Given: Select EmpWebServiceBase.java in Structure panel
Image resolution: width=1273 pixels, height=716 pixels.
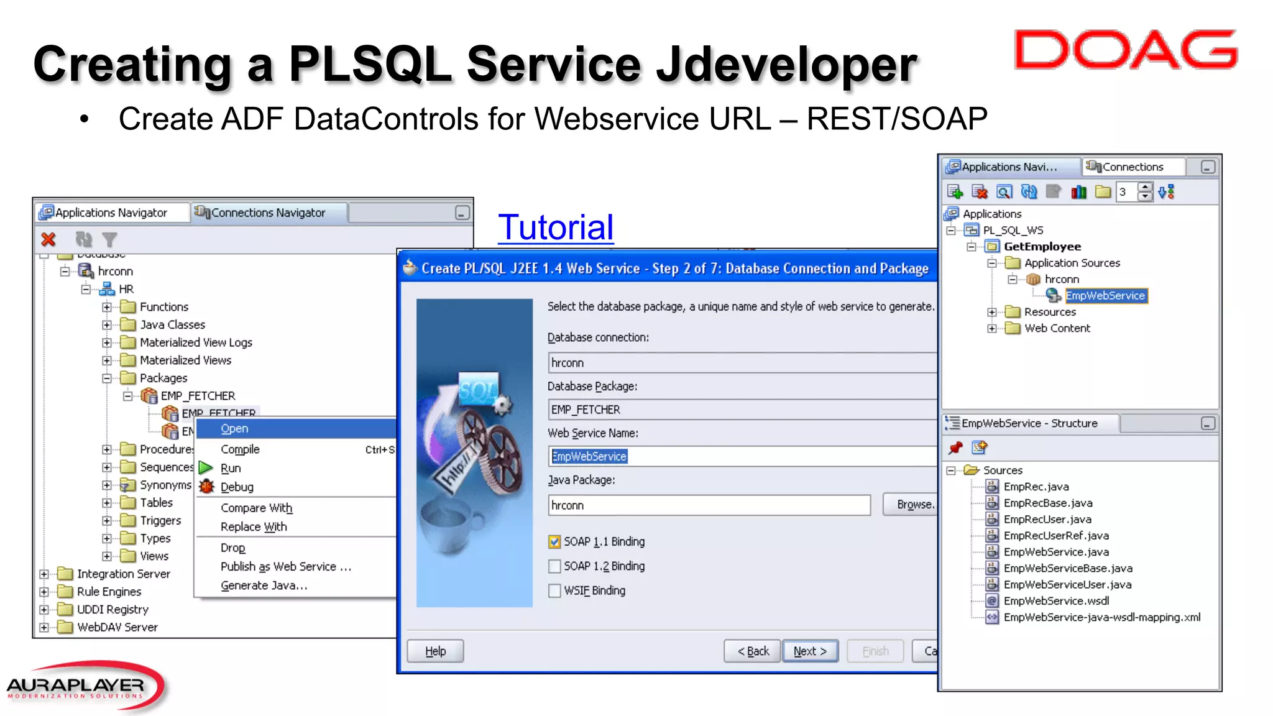Looking at the screenshot, I should pos(1068,568).
